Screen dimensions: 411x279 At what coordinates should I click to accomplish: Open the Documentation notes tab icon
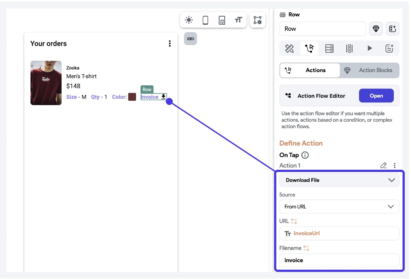click(389, 49)
